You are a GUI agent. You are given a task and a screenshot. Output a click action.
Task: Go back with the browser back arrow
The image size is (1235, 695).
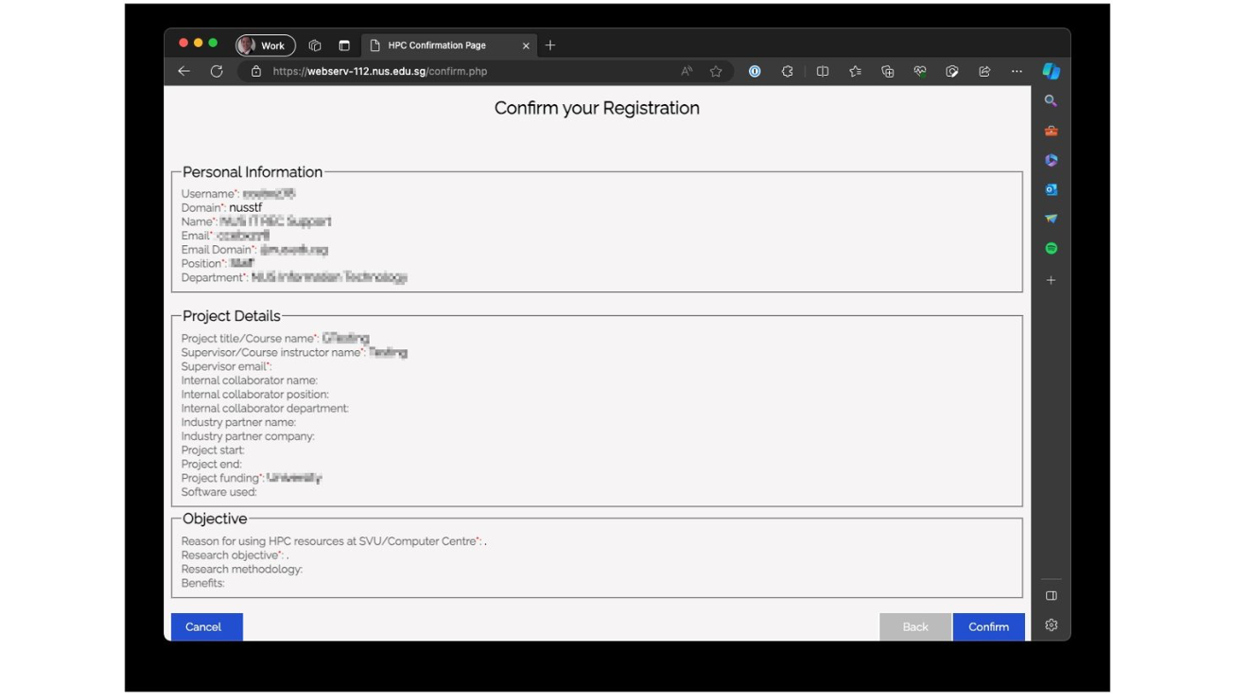pos(183,71)
